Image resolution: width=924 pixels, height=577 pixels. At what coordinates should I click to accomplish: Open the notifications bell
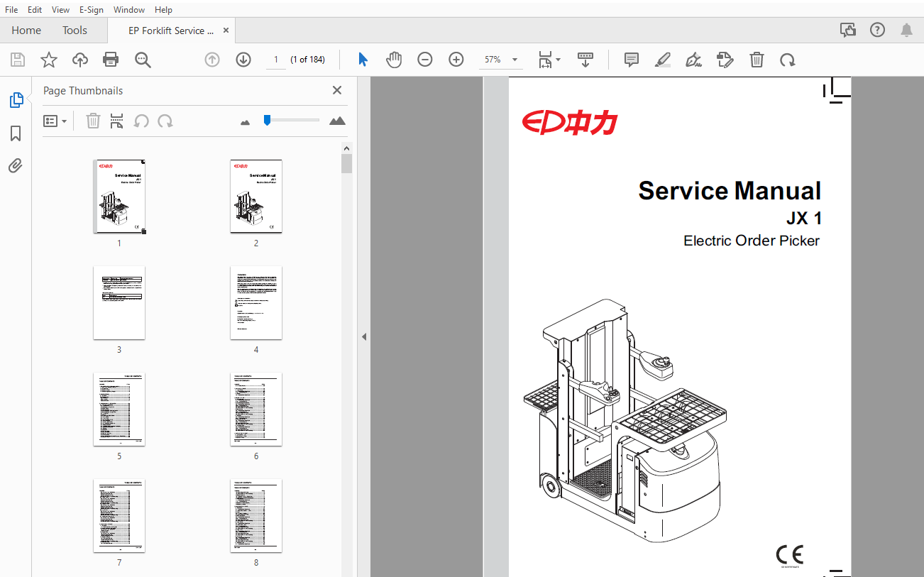907,30
